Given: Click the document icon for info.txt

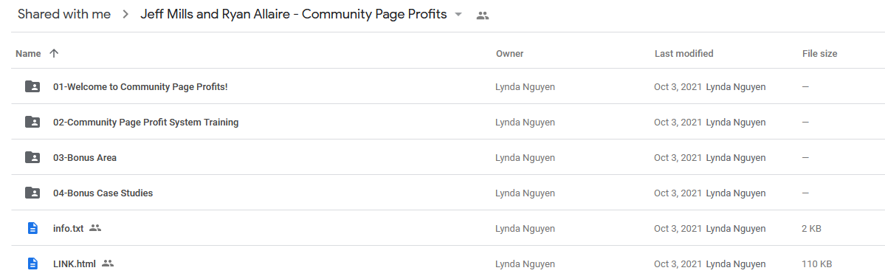Looking at the screenshot, I should click(32, 228).
